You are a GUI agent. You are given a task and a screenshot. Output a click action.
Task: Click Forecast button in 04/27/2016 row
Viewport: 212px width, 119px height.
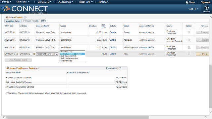pyautogui.click(x=203, y=32)
